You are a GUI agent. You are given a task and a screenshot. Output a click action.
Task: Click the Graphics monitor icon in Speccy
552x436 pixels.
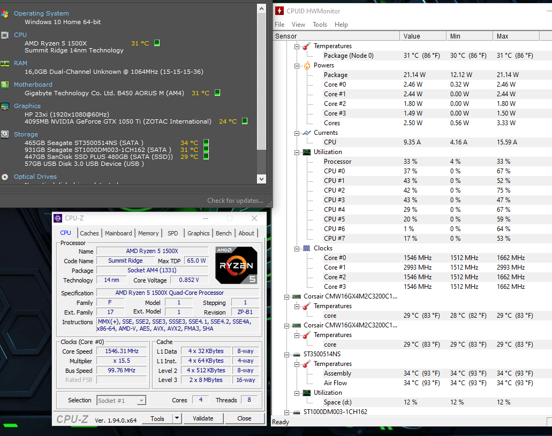pyautogui.click(x=5, y=106)
